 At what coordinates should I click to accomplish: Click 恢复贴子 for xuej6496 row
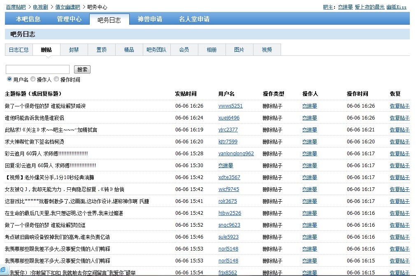point(400,118)
